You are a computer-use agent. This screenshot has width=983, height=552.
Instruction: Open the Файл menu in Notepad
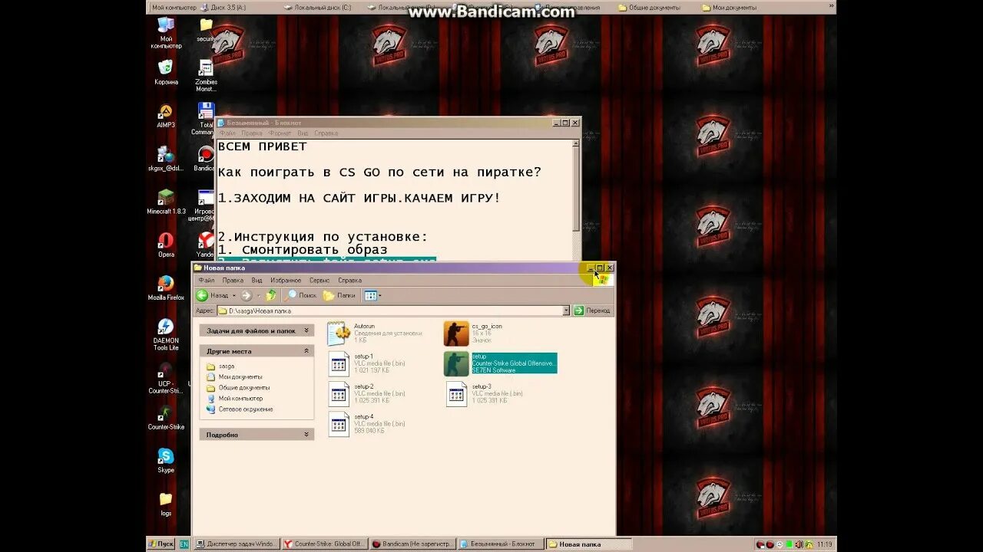pos(227,133)
